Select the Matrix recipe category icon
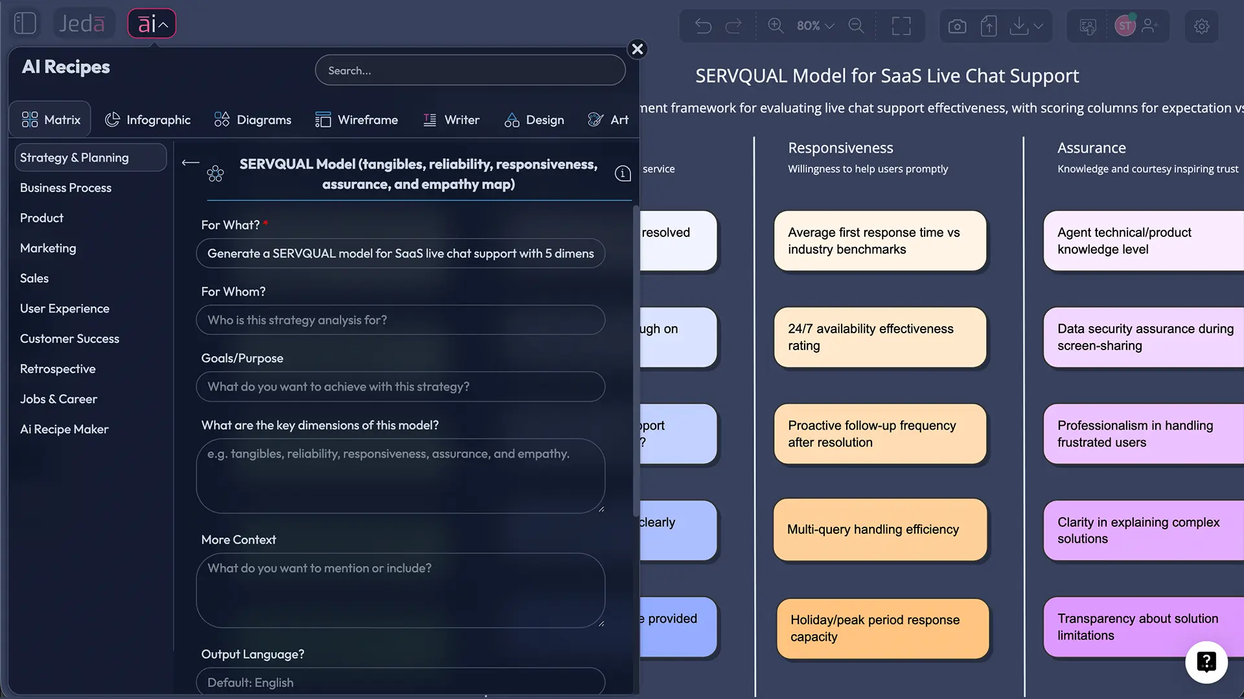This screenshot has height=699, width=1244. pos(30,118)
